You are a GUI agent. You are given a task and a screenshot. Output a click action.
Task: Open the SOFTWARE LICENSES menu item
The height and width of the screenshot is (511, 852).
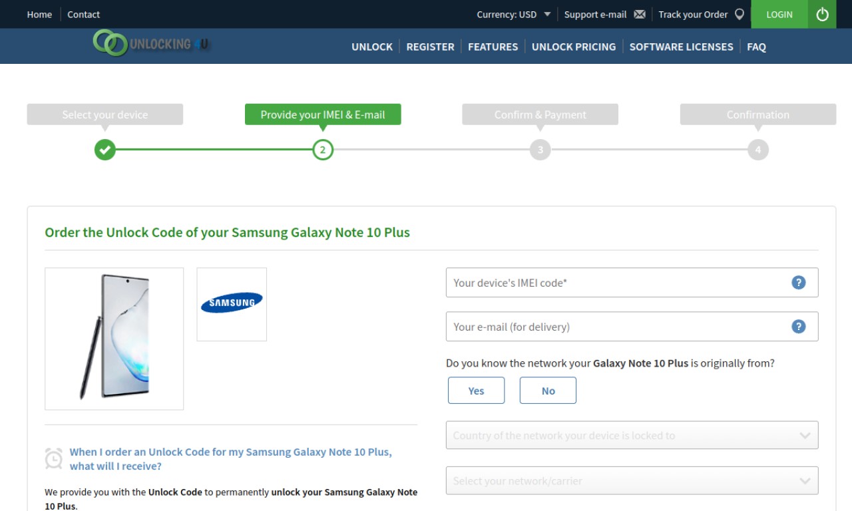coord(681,47)
